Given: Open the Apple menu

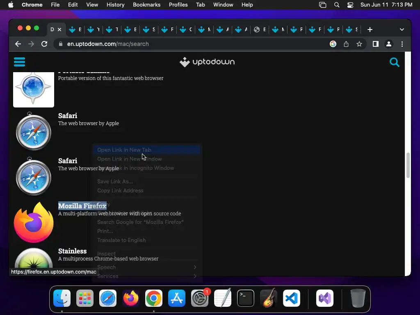Looking at the screenshot, I should pyautogui.click(x=11, y=5).
